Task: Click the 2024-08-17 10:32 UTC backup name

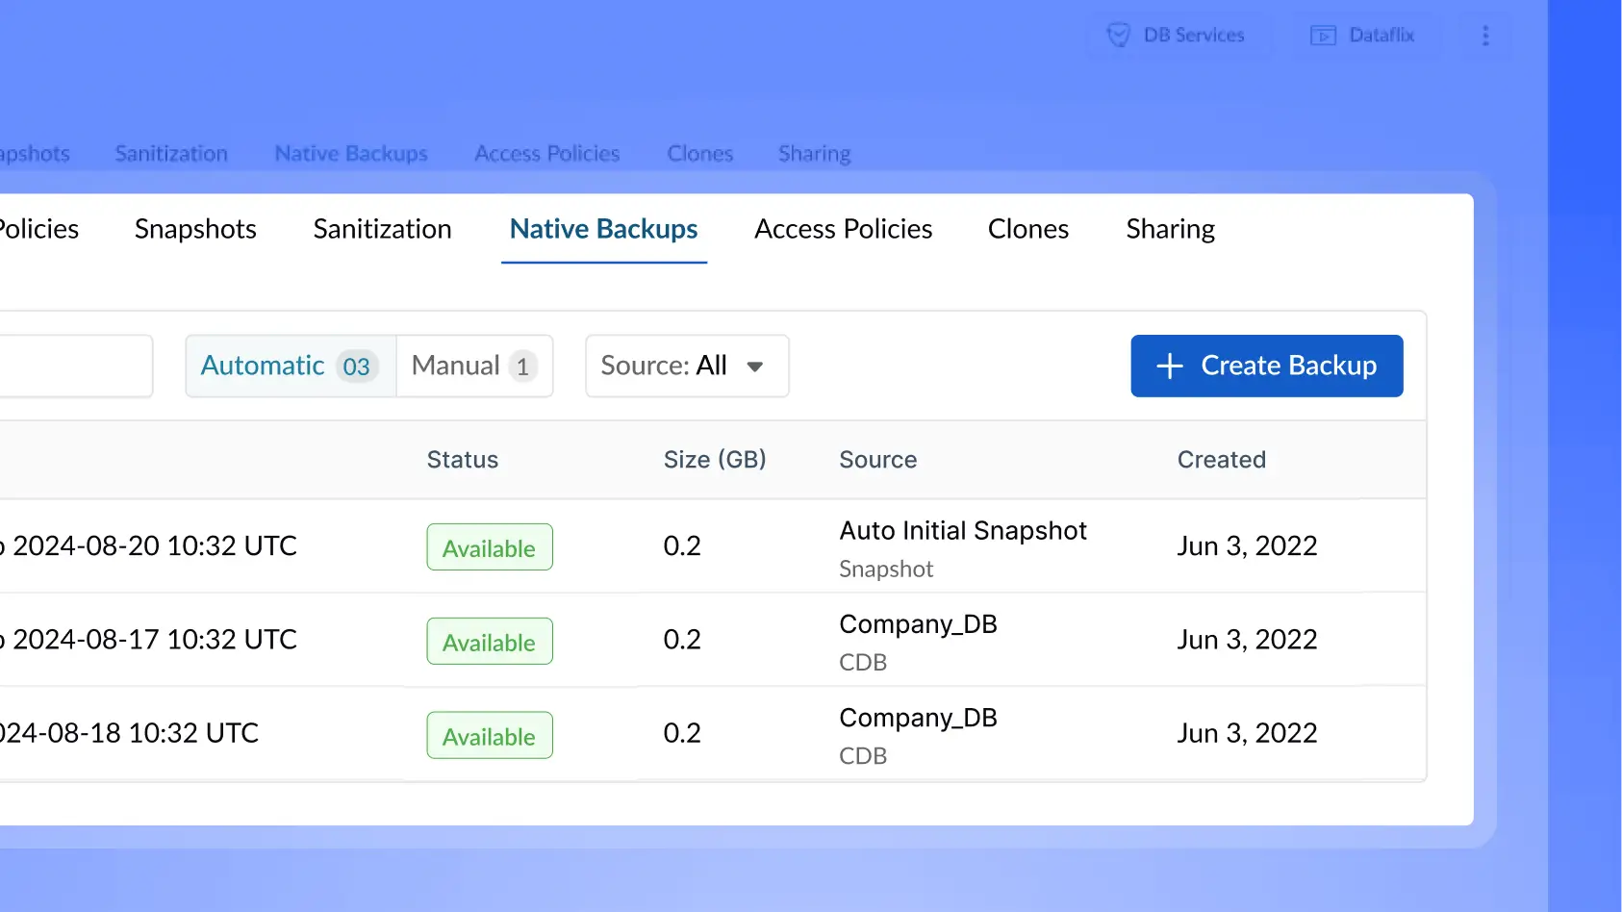Action: (149, 639)
